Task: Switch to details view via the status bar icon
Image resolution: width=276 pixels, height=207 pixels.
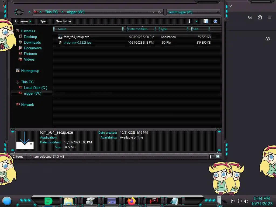Action: point(212,157)
